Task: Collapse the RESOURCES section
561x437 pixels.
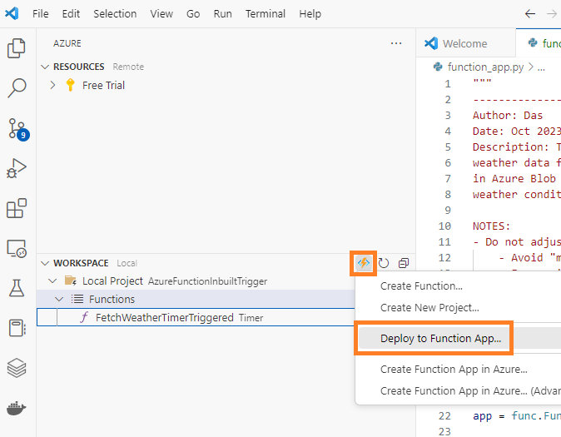Action: pyautogui.click(x=45, y=67)
